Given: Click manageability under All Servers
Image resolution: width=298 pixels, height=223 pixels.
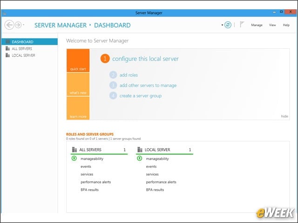Looking at the screenshot, I should pos(92,159).
